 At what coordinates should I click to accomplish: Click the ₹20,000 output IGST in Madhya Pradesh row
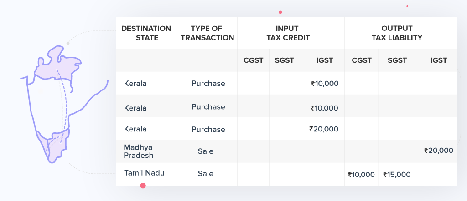[x=438, y=151]
